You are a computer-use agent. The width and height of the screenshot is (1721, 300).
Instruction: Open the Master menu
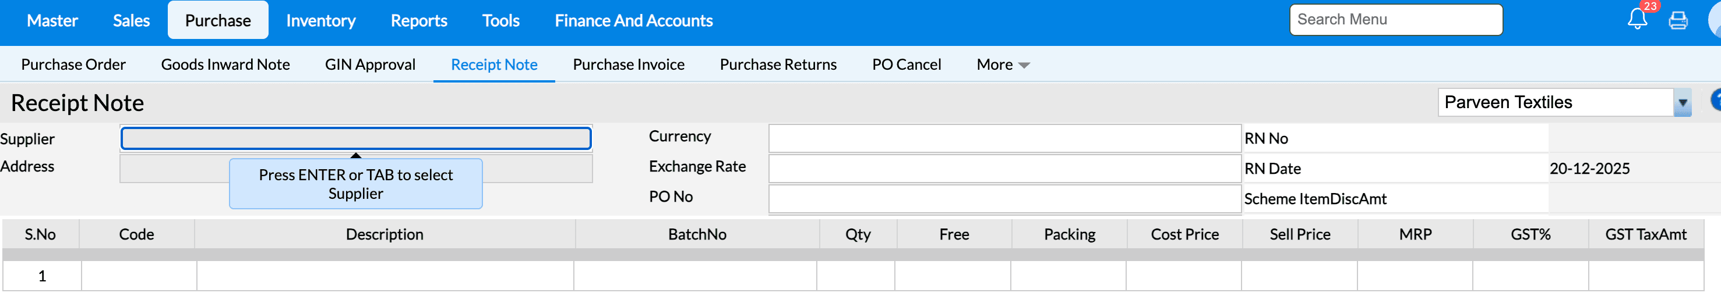coord(52,21)
